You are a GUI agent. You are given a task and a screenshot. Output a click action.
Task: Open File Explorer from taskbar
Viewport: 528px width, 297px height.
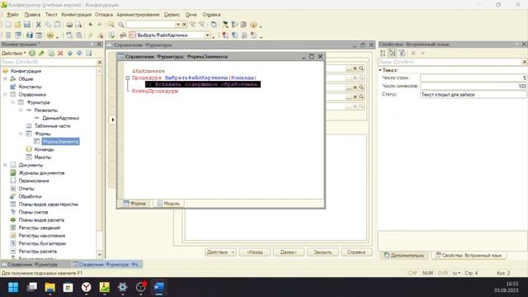pyautogui.click(x=49, y=287)
